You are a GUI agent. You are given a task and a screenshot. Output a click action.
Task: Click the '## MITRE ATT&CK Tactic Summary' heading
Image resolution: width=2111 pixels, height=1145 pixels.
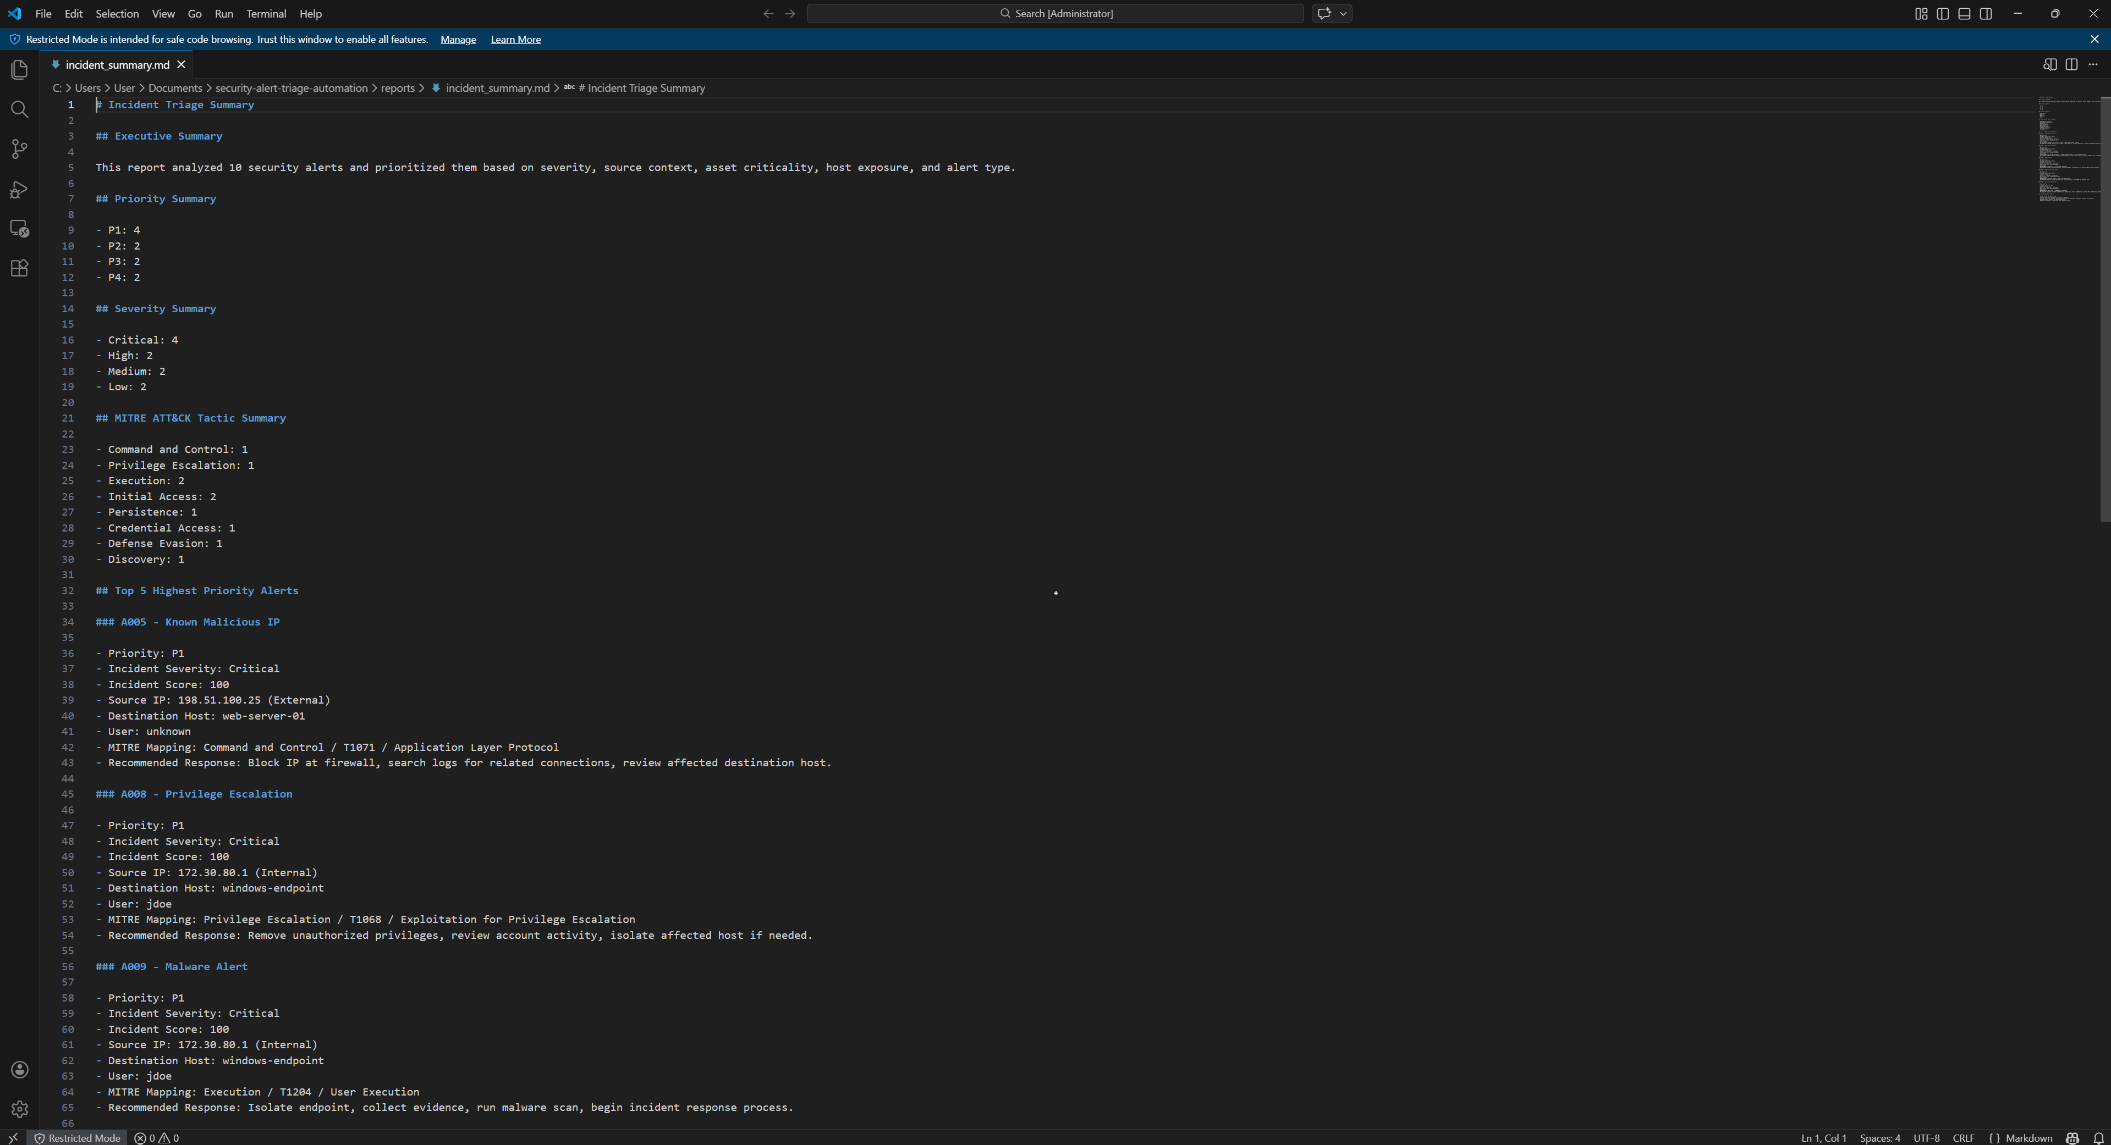[191, 418]
